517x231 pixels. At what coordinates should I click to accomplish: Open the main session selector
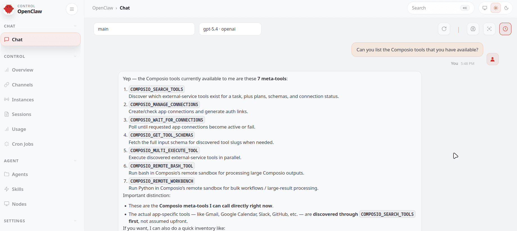tap(144, 29)
